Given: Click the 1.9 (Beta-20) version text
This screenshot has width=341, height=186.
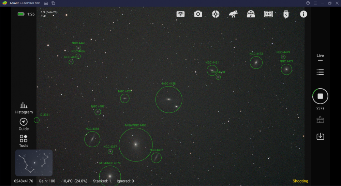Looking at the screenshot, I should (49, 12).
